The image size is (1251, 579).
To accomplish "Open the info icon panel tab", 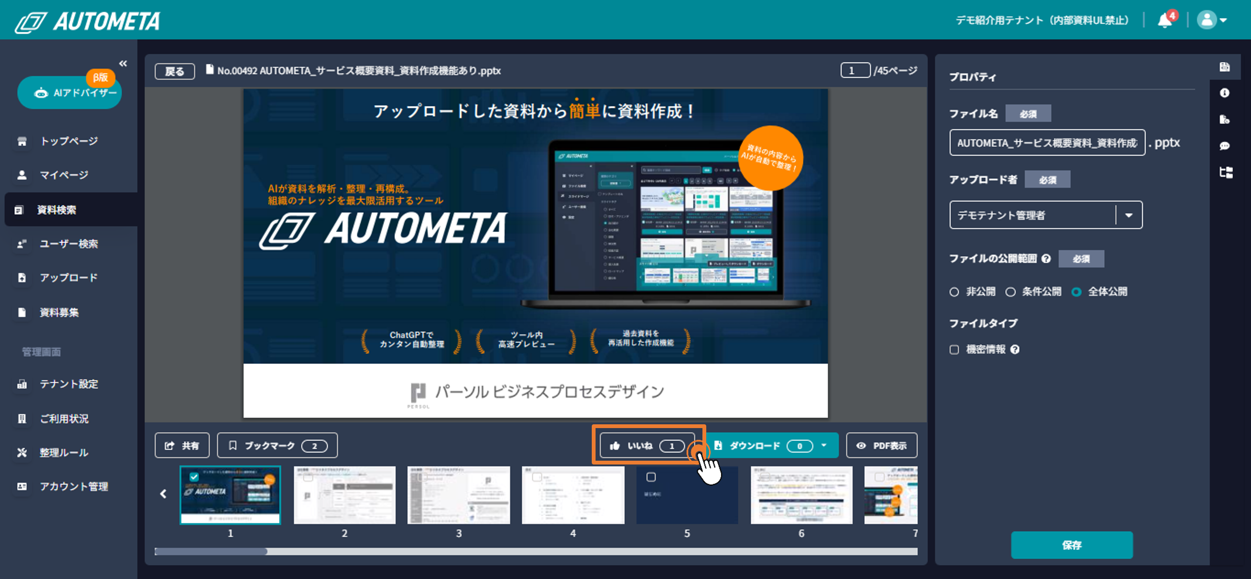I will point(1225,93).
